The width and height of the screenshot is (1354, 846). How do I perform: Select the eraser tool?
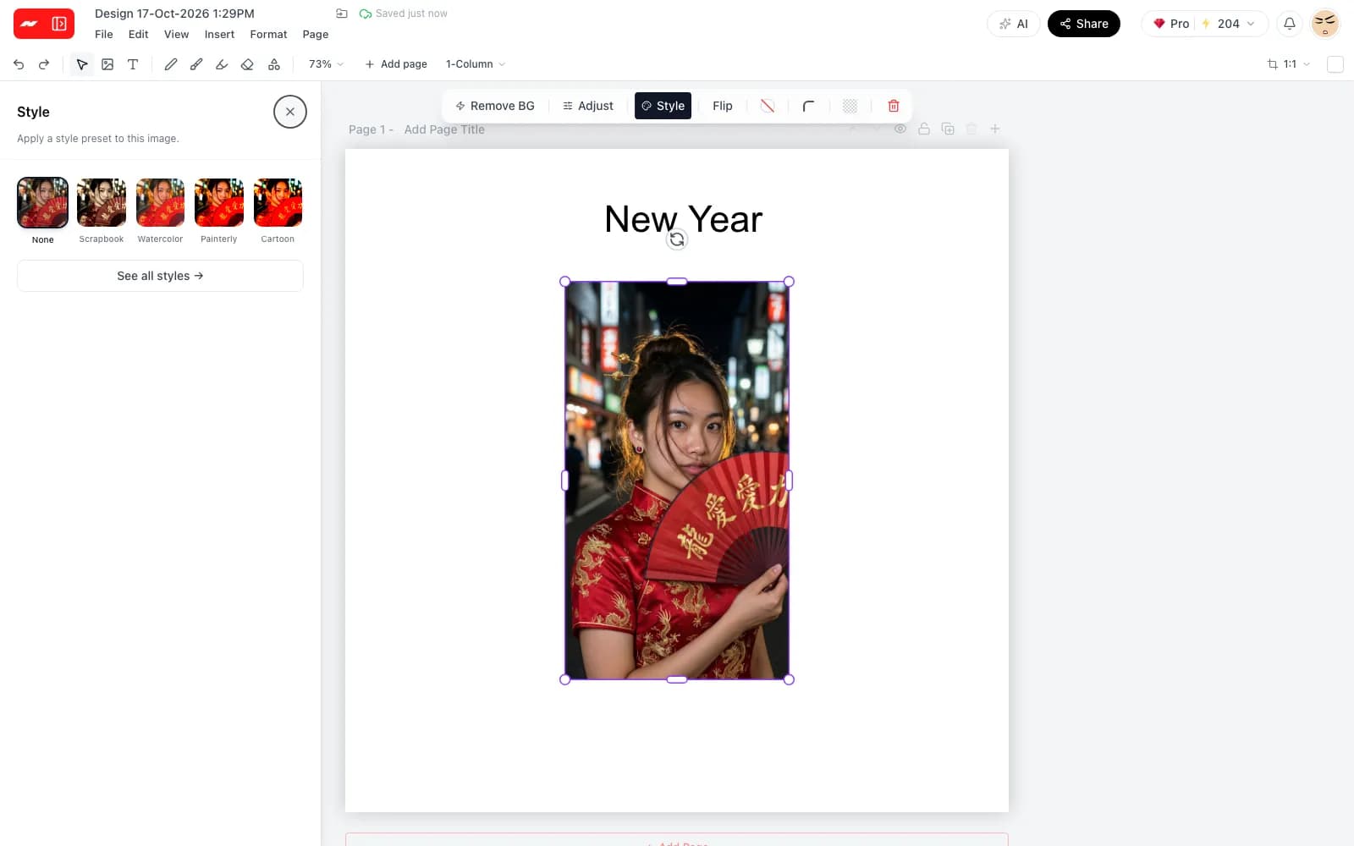[x=247, y=64]
